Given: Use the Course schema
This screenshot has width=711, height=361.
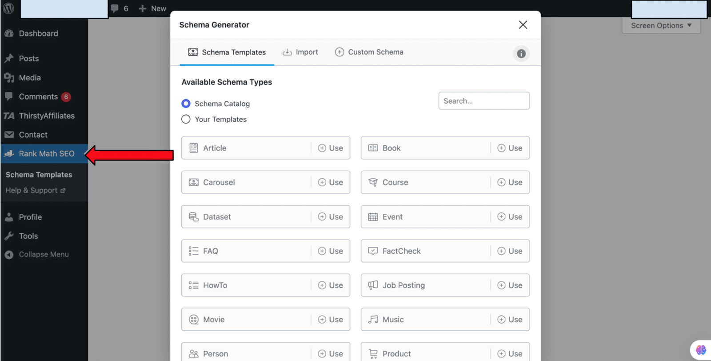Looking at the screenshot, I should [x=510, y=182].
